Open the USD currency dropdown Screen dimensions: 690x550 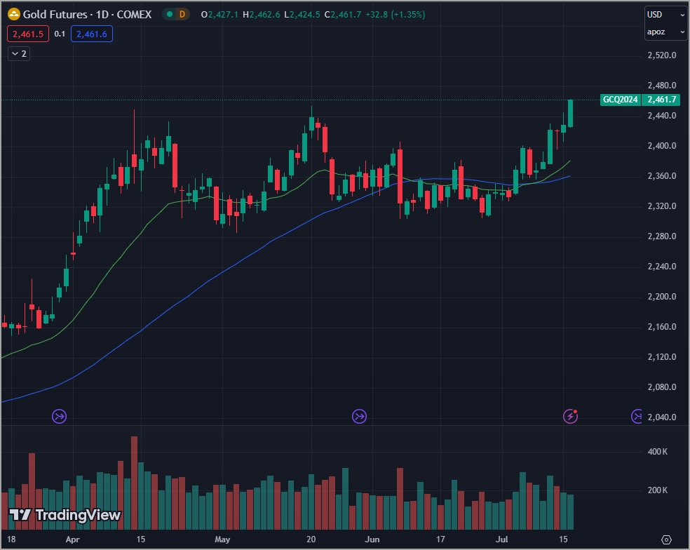coord(665,15)
